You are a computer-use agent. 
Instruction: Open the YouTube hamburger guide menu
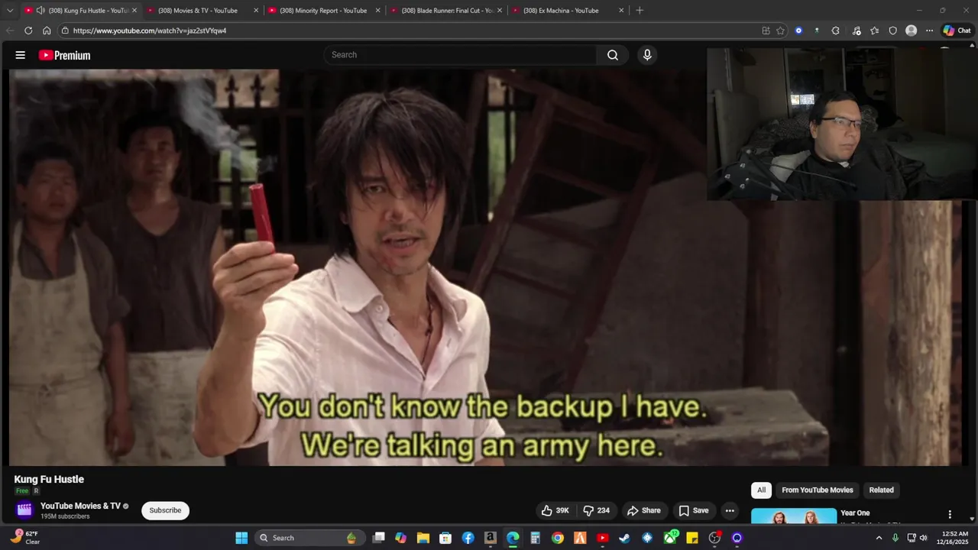pos(21,55)
